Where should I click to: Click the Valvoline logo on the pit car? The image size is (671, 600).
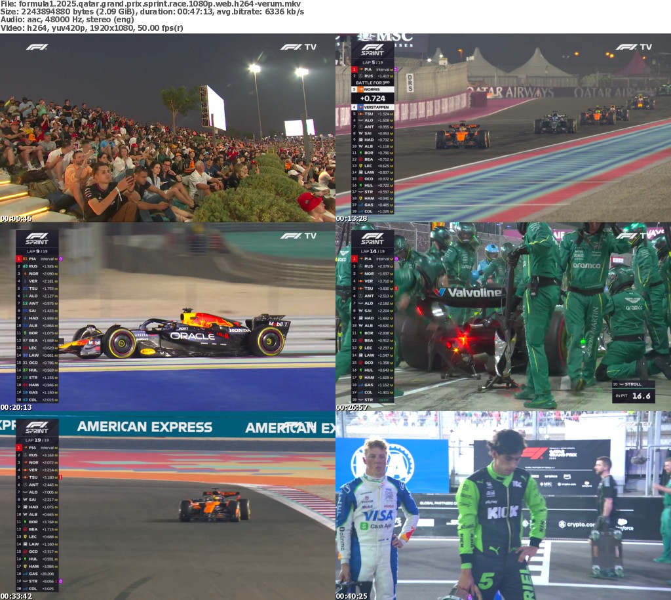click(467, 292)
